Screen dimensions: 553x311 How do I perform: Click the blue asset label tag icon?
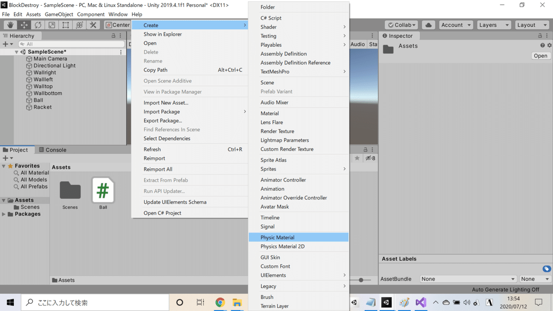coord(547,269)
